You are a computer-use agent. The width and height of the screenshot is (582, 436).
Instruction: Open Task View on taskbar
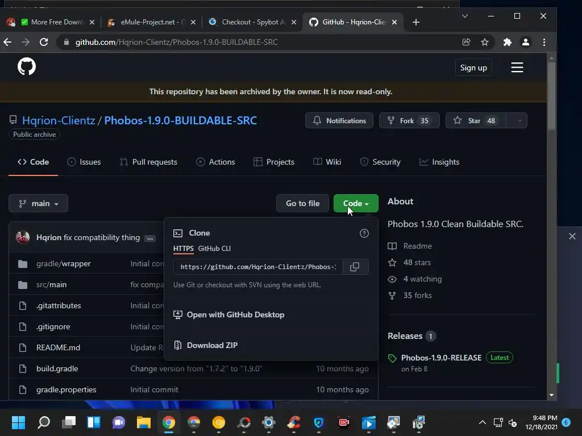tap(69, 422)
